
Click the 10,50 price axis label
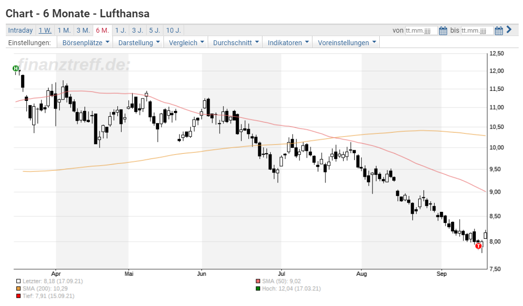[497, 127]
